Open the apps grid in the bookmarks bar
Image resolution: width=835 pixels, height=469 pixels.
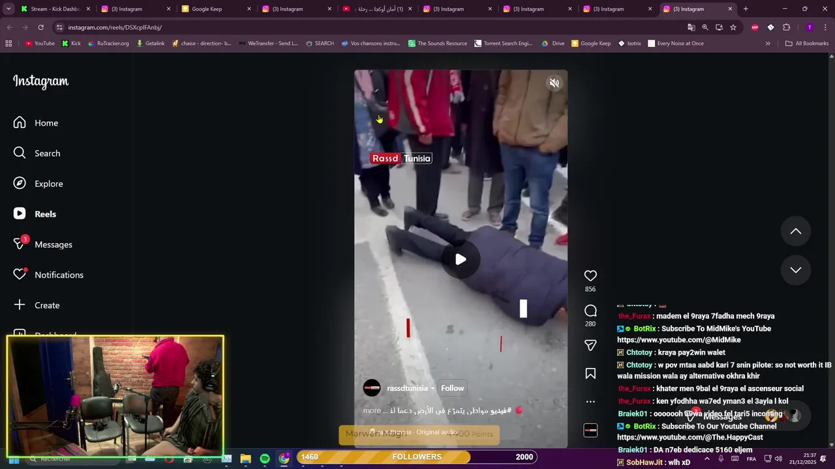[8, 44]
